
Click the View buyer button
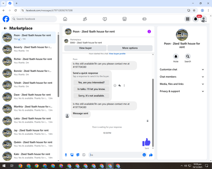point(85,48)
